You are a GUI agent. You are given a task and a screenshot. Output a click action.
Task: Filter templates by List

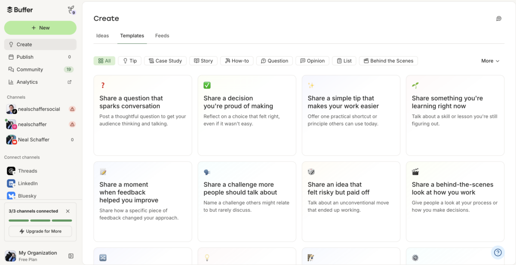pos(344,61)
